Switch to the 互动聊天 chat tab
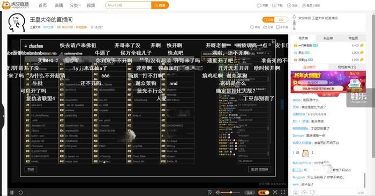 310,67
